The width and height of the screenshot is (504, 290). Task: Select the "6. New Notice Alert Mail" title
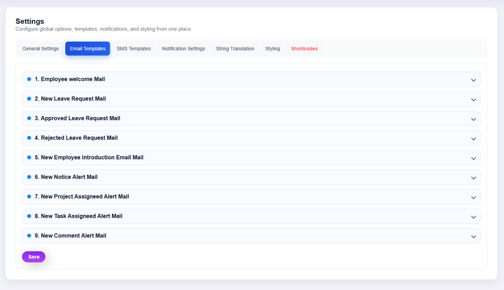[66, 177]
